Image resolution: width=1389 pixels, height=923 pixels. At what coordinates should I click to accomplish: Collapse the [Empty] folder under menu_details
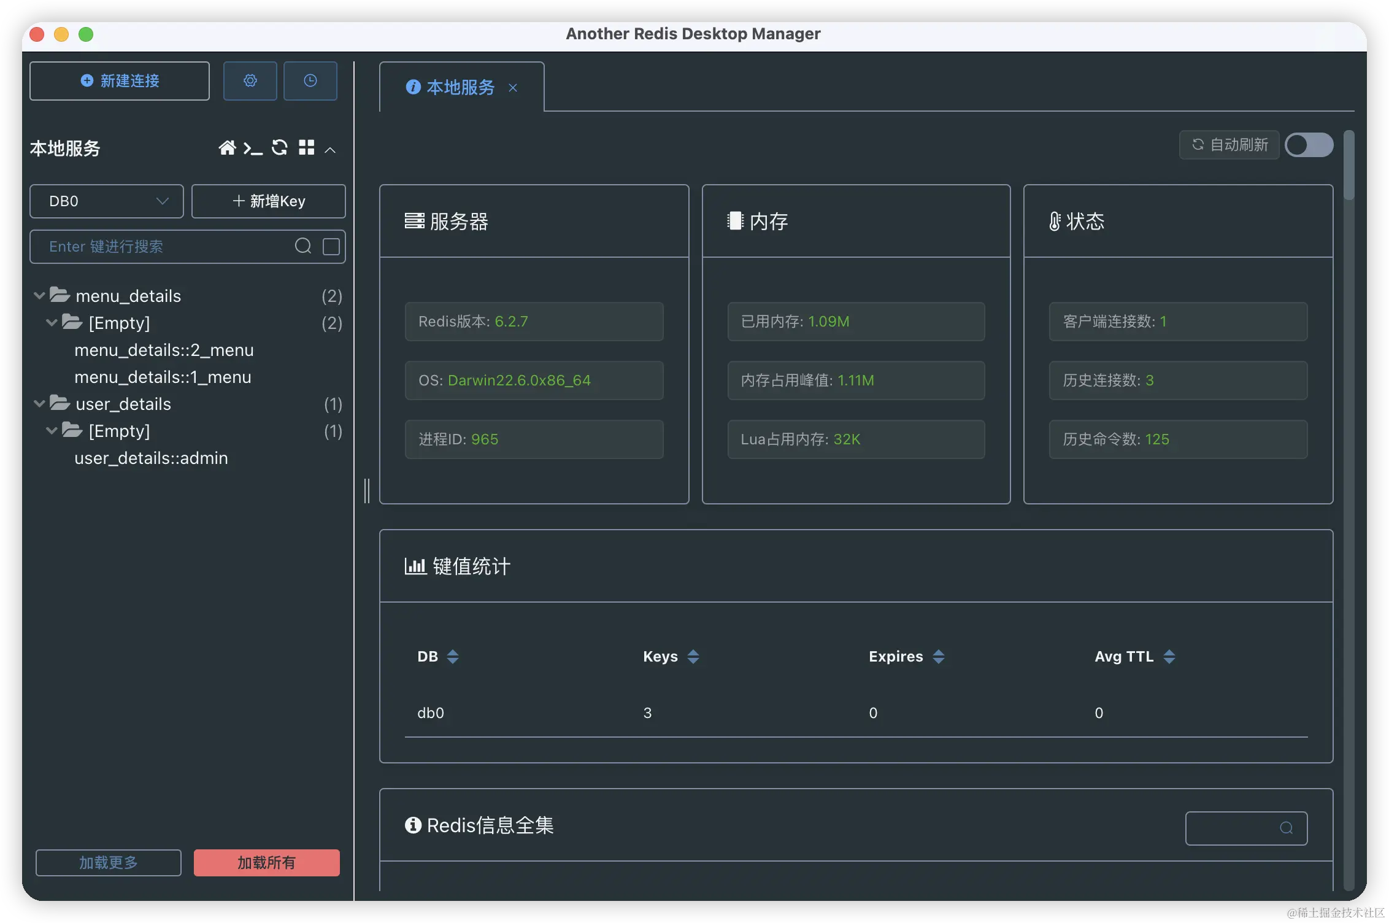point(52,323)
